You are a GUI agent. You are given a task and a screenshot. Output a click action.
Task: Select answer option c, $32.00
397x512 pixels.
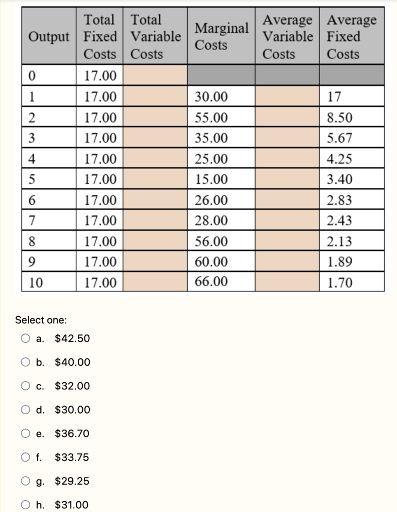tap(25, 385)
